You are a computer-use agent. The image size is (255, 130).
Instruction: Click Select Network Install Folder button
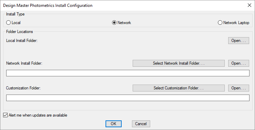click(179, 63)
